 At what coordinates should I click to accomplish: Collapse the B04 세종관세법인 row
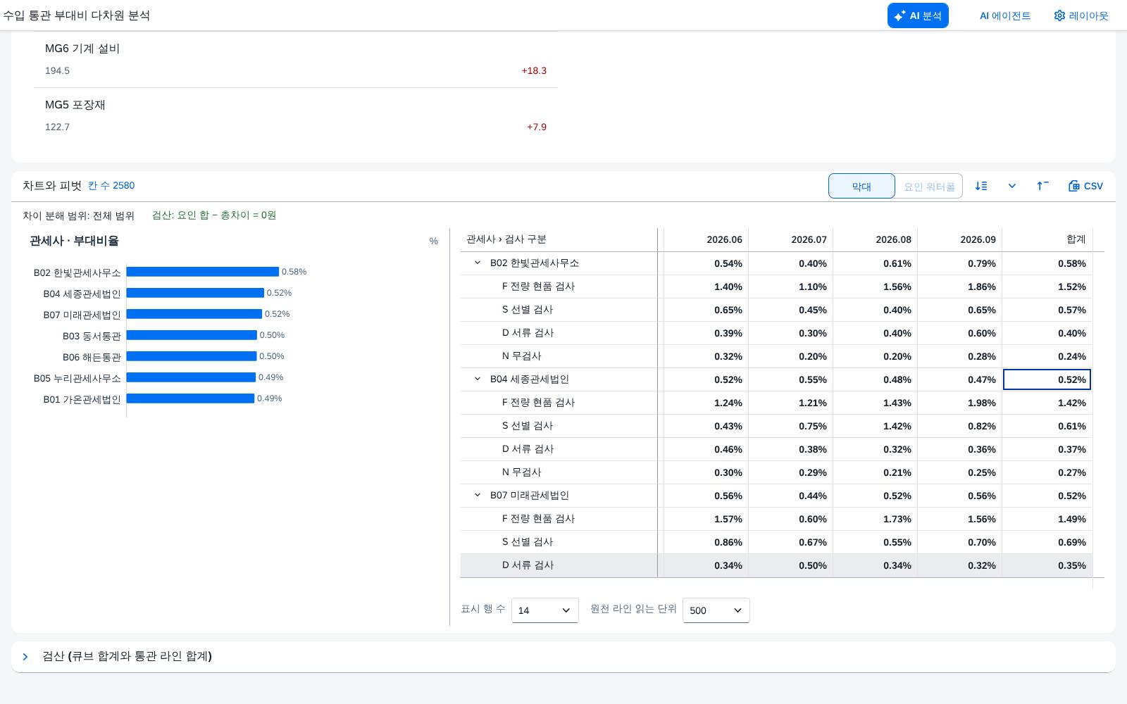pyautogui.click(x=478, y=379)
